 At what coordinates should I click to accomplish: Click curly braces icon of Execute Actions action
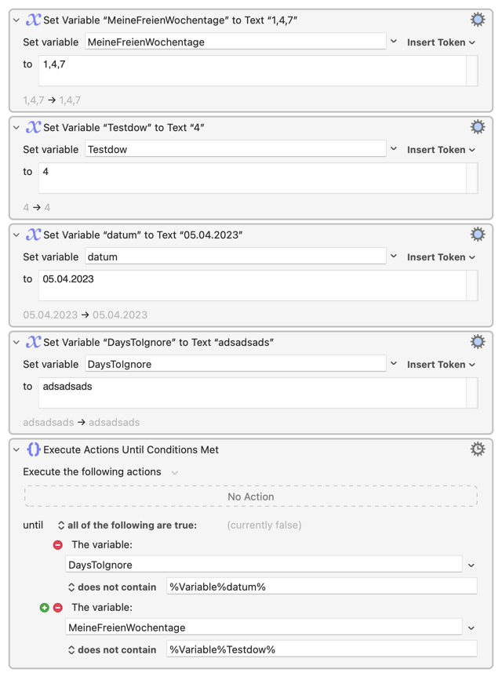[34, 449]
